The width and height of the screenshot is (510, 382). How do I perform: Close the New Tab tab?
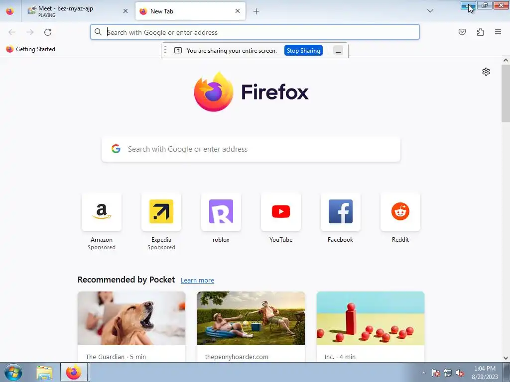coord(238,11)
